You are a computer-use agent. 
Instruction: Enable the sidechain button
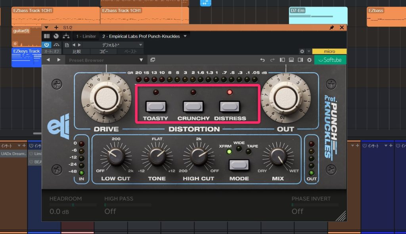click(x=56, y=45)
